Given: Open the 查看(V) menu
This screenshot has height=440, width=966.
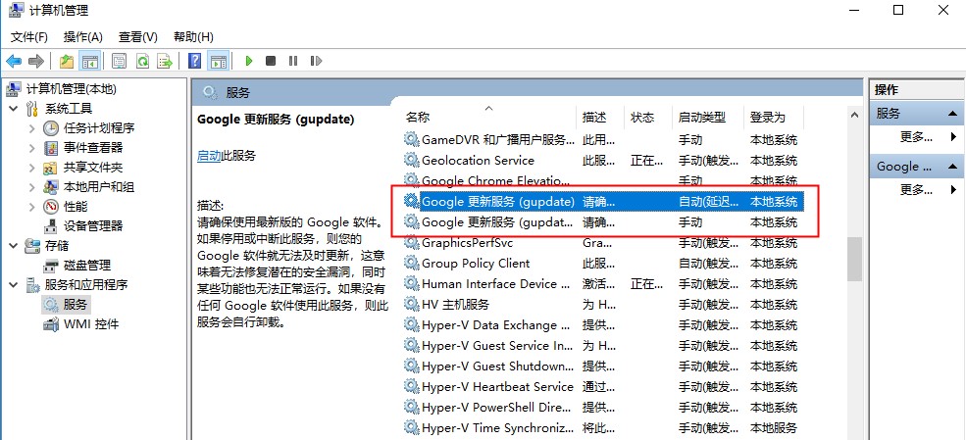Looking at the screenshot, I should pyautogui.click(x=138, y=37).
